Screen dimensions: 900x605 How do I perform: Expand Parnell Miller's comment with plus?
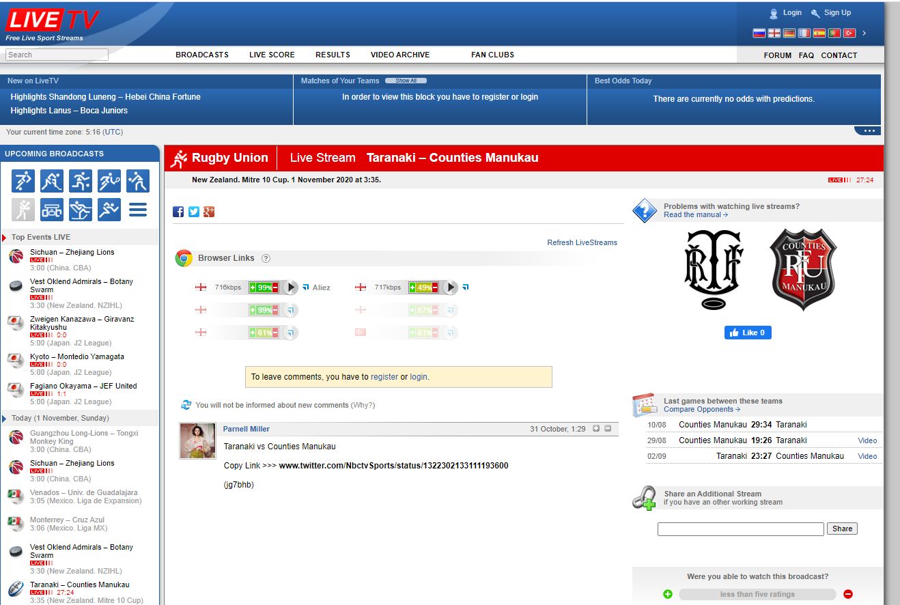pos(596,429)
